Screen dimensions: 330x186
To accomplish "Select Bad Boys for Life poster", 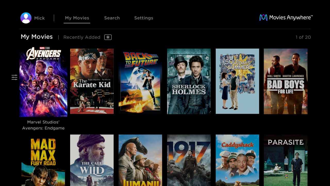I will [x=285, y=81].
